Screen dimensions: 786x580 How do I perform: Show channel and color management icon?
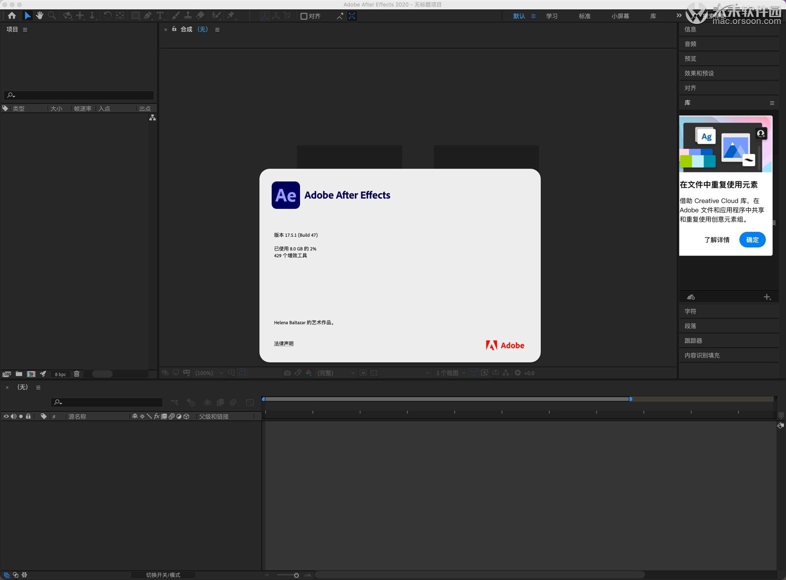click(x=309, y=373)
